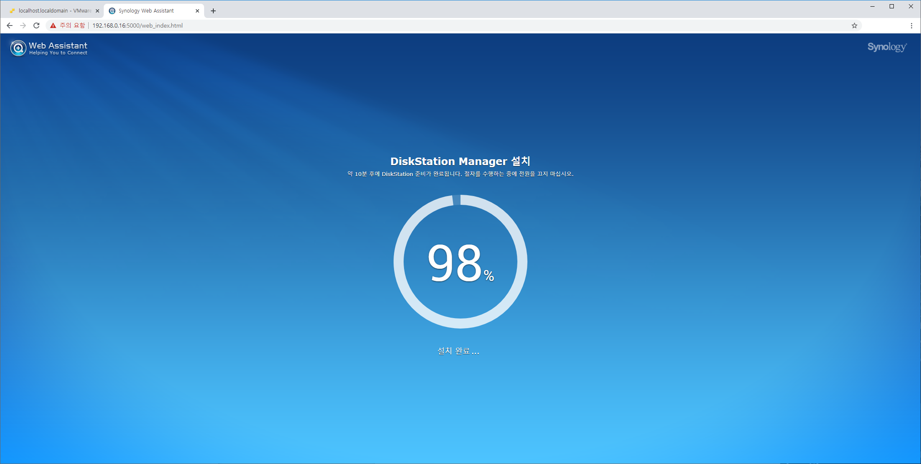Open the Chrome three-dot menu
Image resolution: width=921 pixels, height=464 pixels.
click(x=911, y=25)
